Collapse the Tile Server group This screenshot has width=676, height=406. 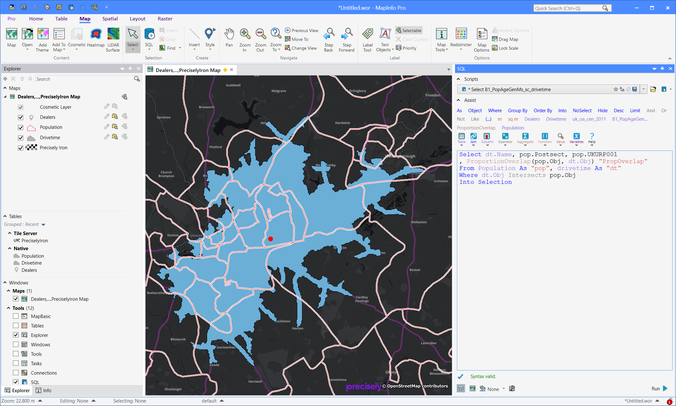[x=10, y=233]
